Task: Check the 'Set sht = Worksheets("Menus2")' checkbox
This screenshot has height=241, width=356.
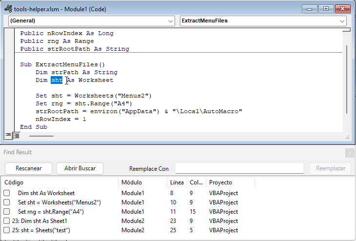Action: tap(7, 202)
